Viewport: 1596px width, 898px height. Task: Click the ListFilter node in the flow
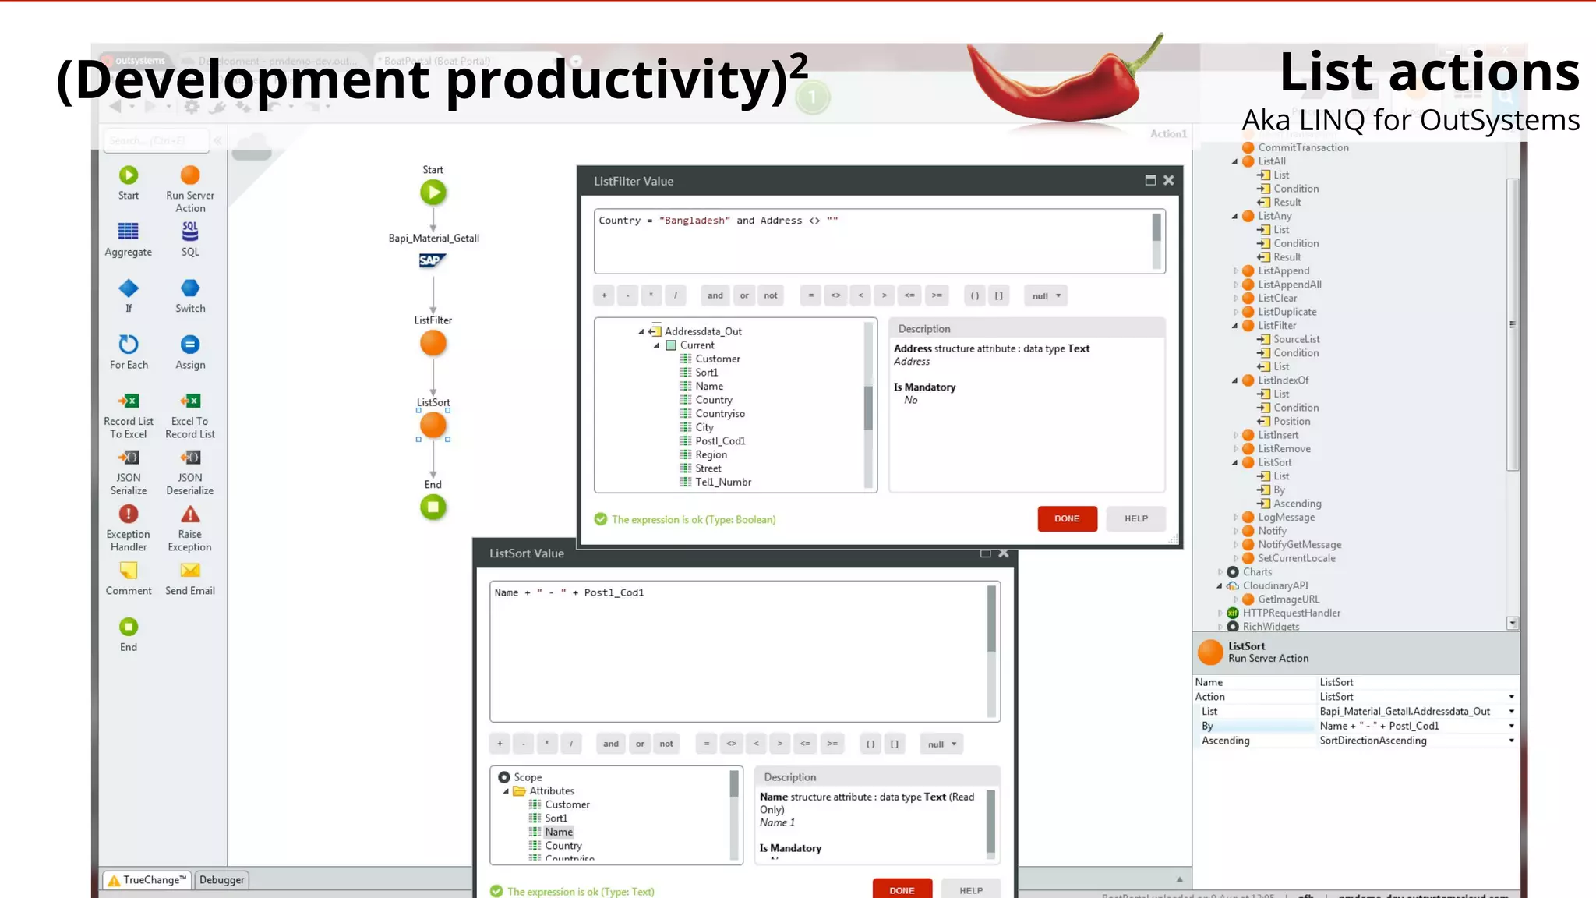tap(433, 343)
